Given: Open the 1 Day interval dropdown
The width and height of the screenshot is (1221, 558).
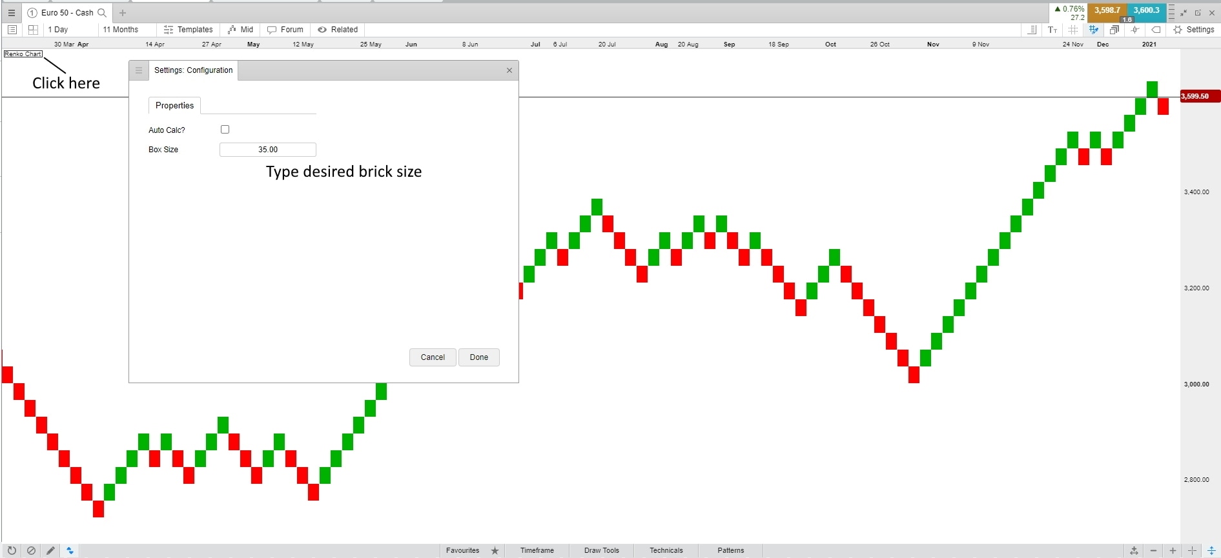Looking at the screenshot, I should coord(58,30).
